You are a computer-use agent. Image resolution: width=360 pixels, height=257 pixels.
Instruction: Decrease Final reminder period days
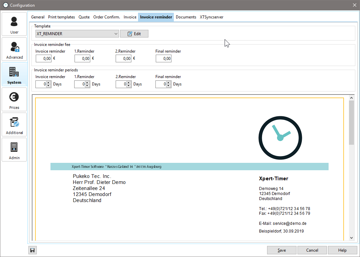168,86
